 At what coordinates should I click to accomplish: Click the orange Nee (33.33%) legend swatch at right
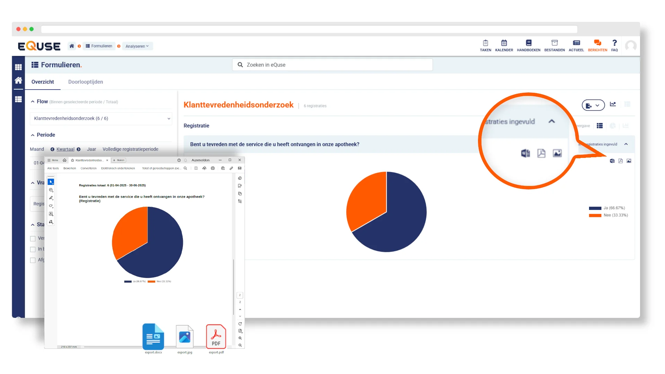click(x=595, y=215)
